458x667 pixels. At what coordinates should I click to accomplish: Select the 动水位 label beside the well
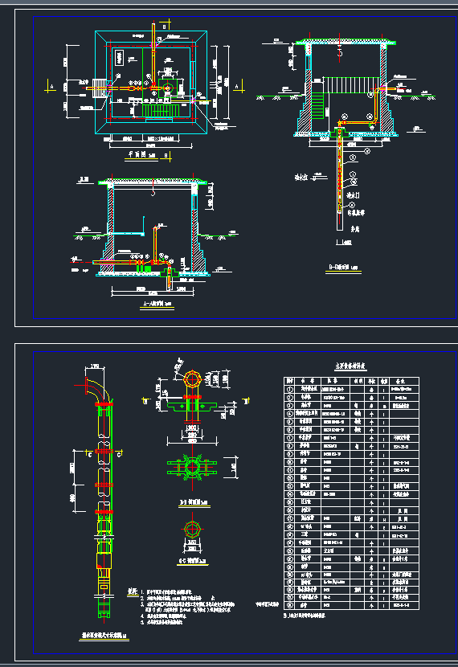pyautogui.click(x=301, y=178)
